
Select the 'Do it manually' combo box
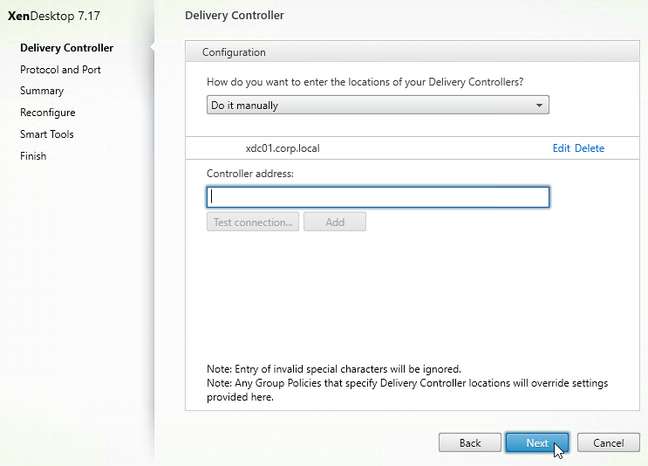point(378,105)
